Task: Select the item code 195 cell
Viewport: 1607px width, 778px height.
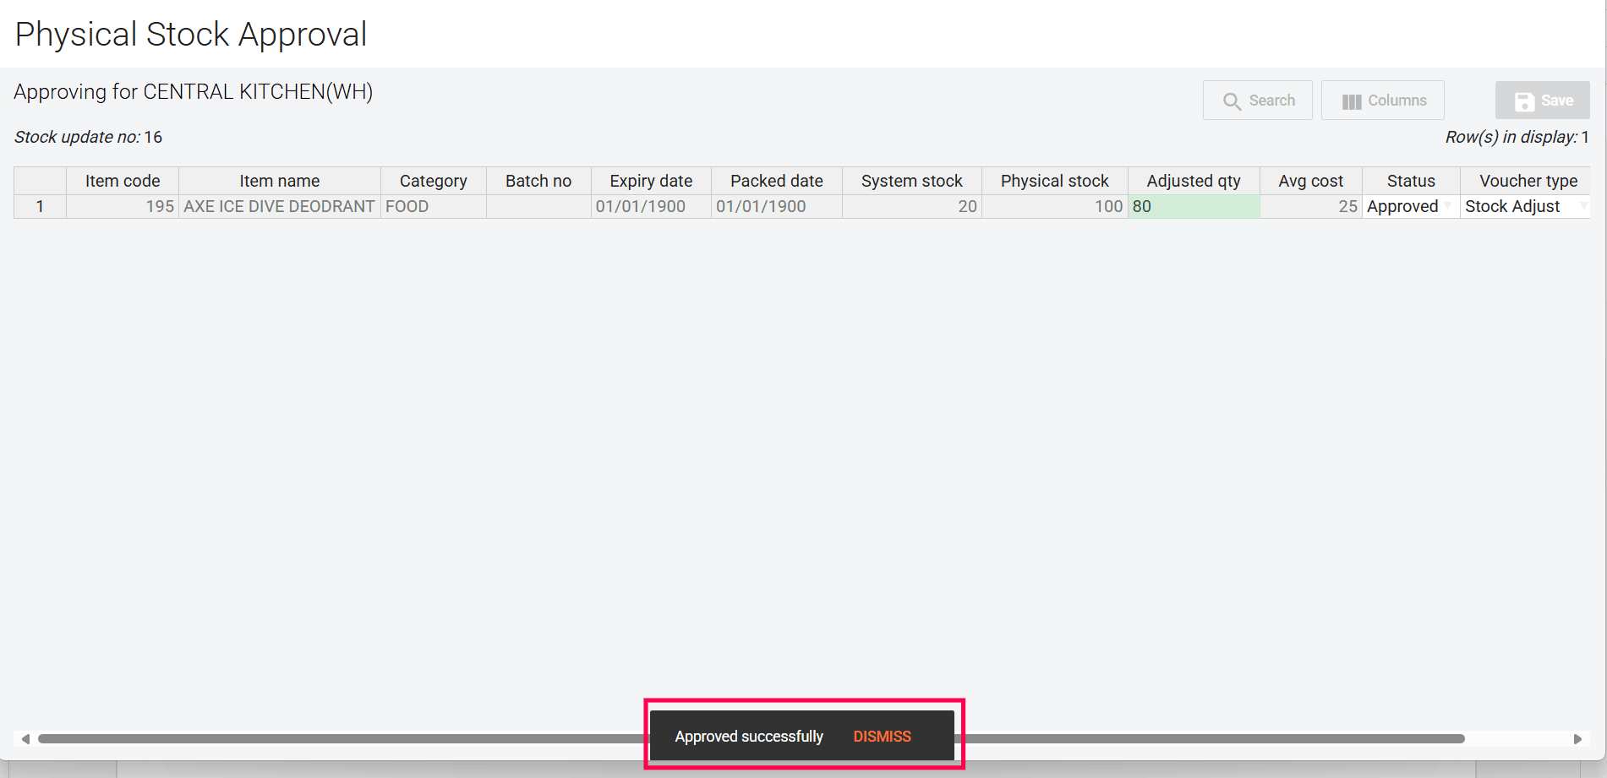Action: pyautogui.click(x=123, y=207)
